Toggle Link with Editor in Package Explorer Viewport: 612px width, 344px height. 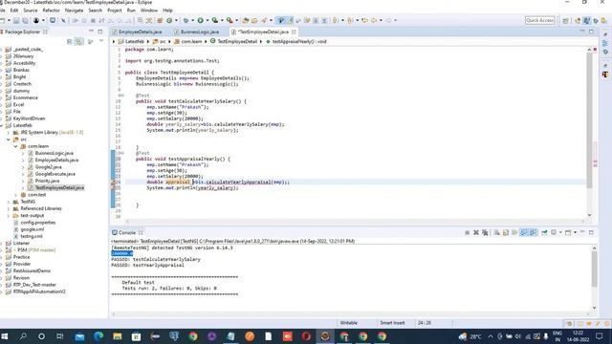tap(78, 41)
